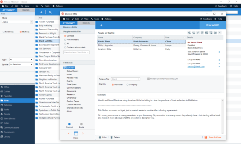
Task: Go to next file with right arrow
Action: pyautogui.click(x=83, y=133)
